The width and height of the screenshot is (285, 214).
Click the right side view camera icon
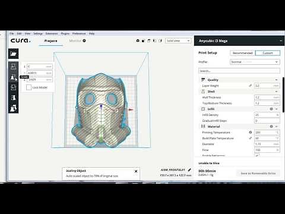click(x=160, y=40)
